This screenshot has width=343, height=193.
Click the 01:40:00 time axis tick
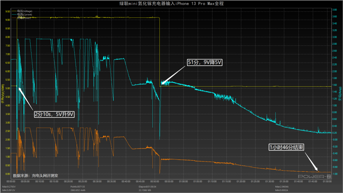click(x=298, y=182)
